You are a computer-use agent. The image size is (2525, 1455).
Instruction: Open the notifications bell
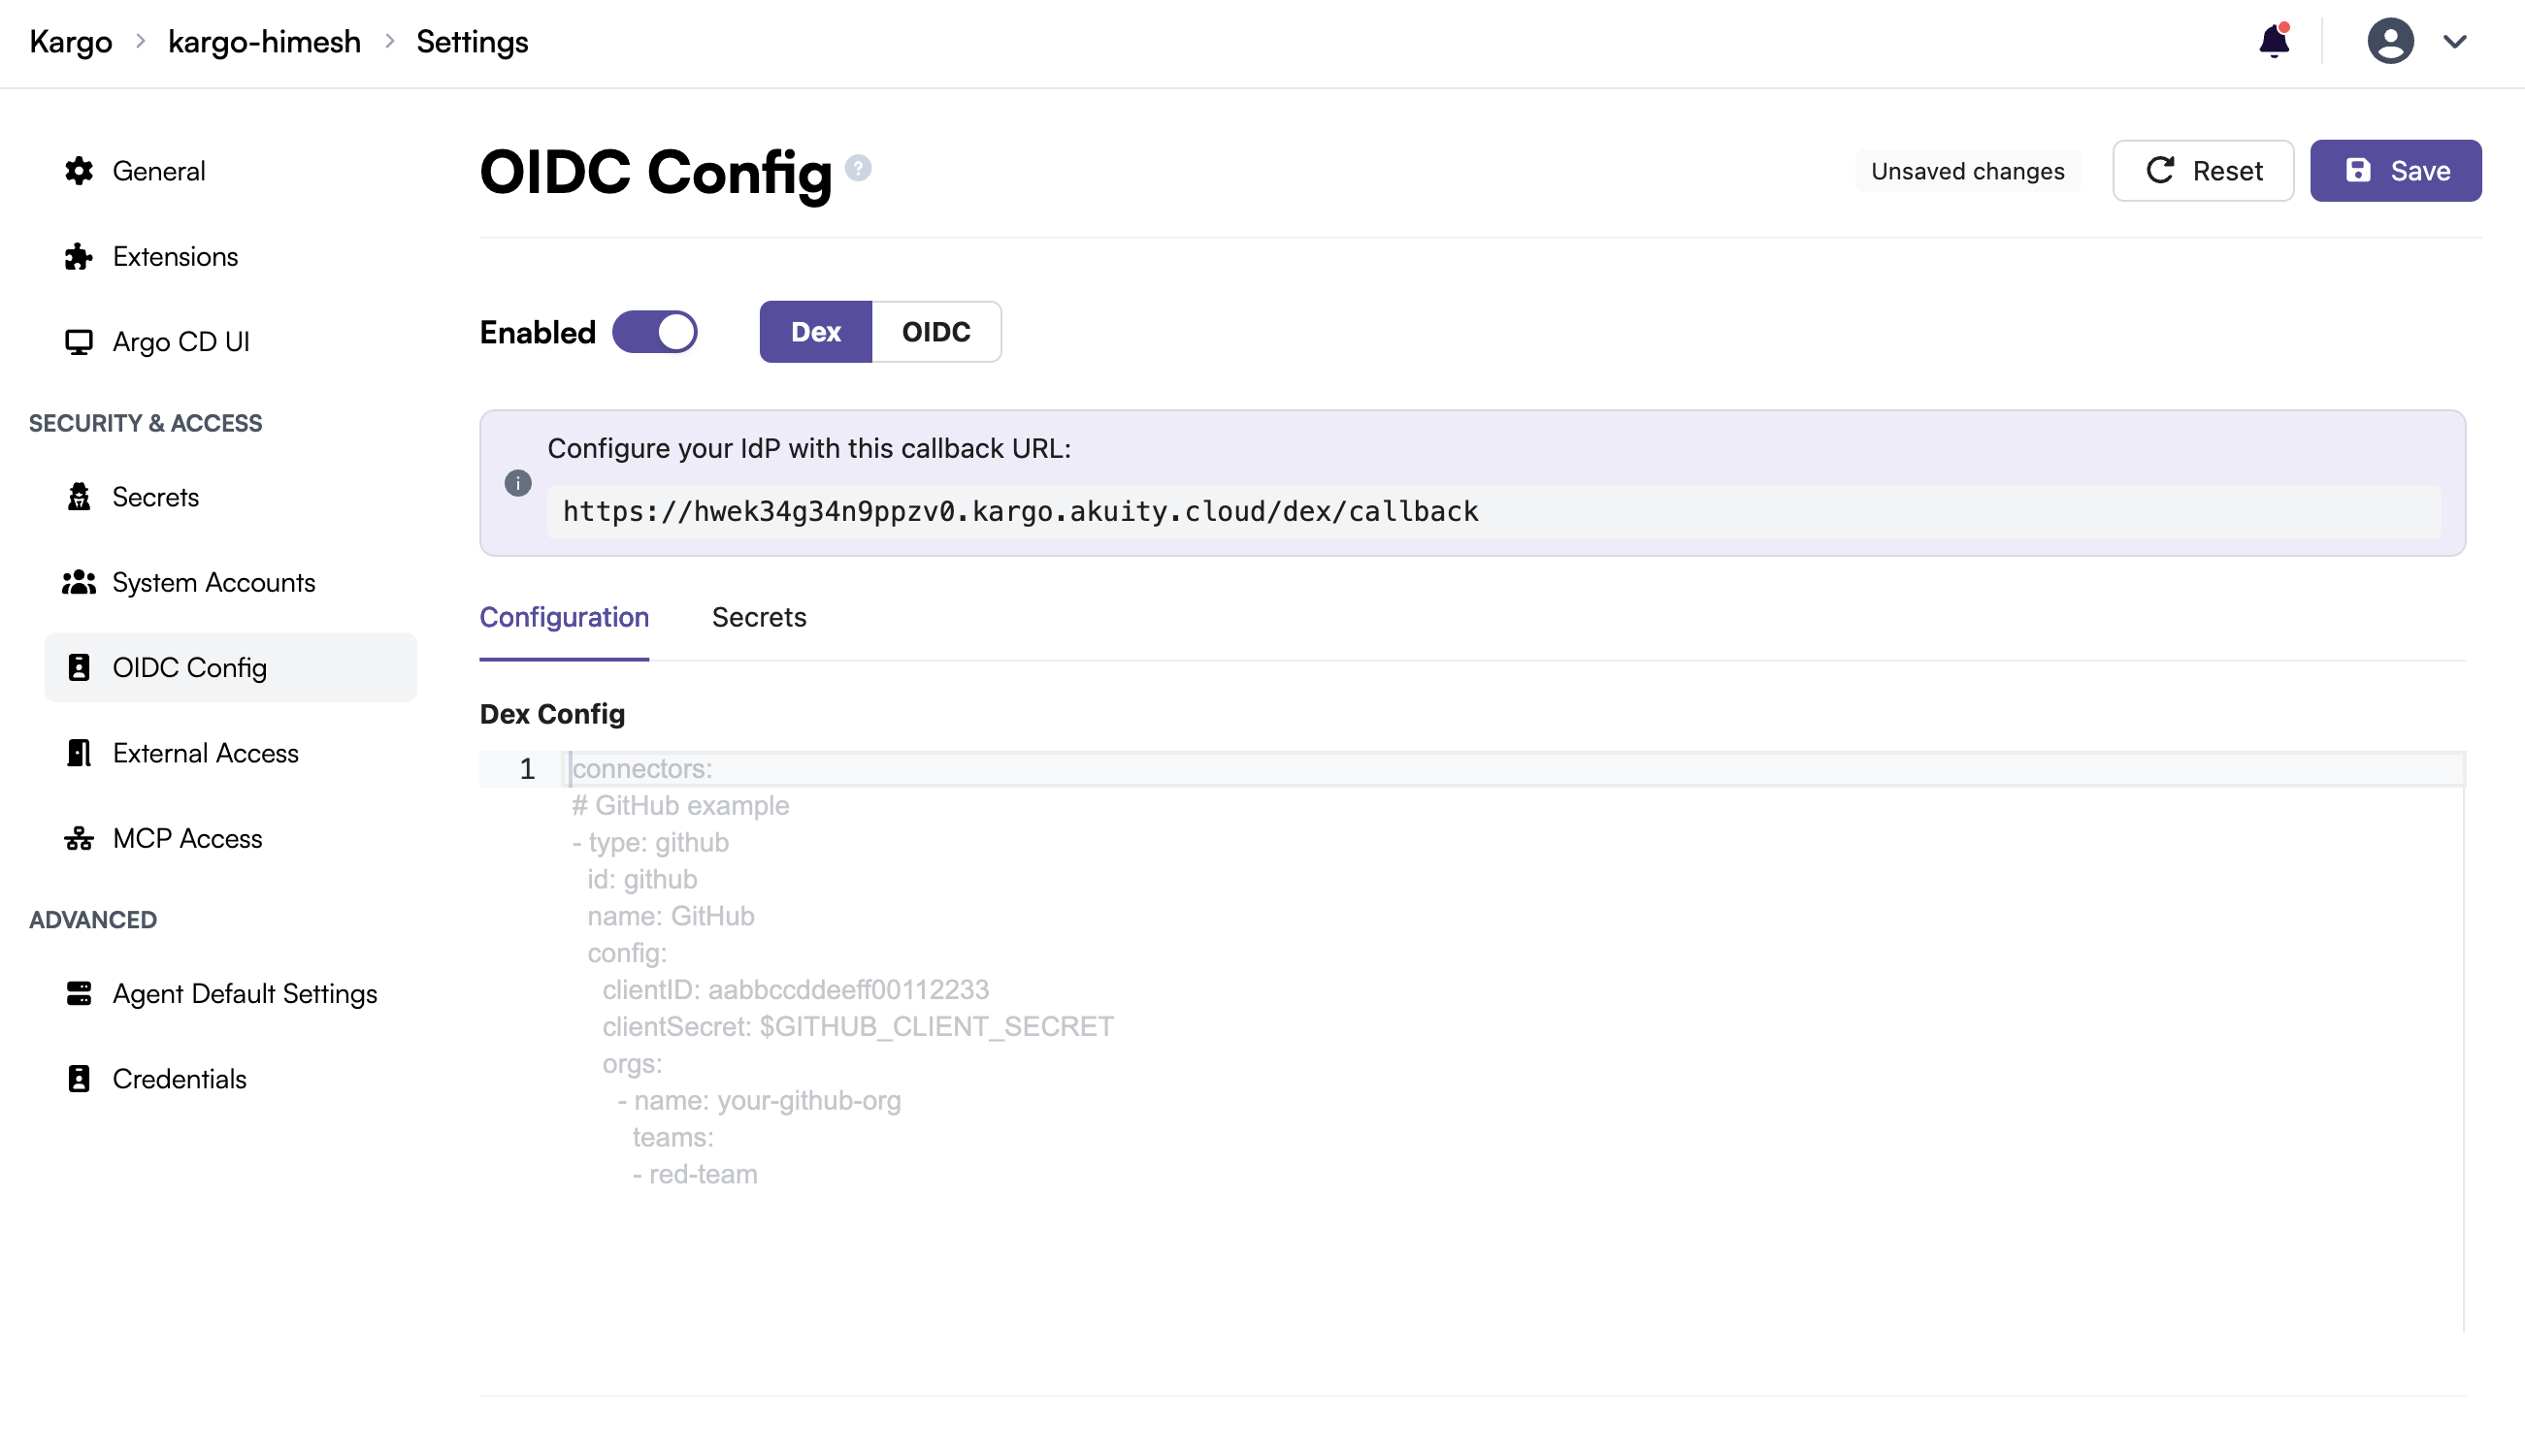(x=2274, y=41)
